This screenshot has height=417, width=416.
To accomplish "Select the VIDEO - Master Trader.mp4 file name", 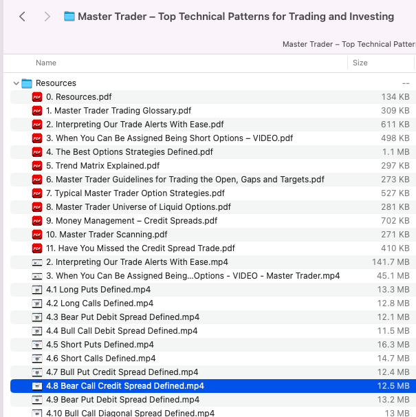I will (193, 276).
